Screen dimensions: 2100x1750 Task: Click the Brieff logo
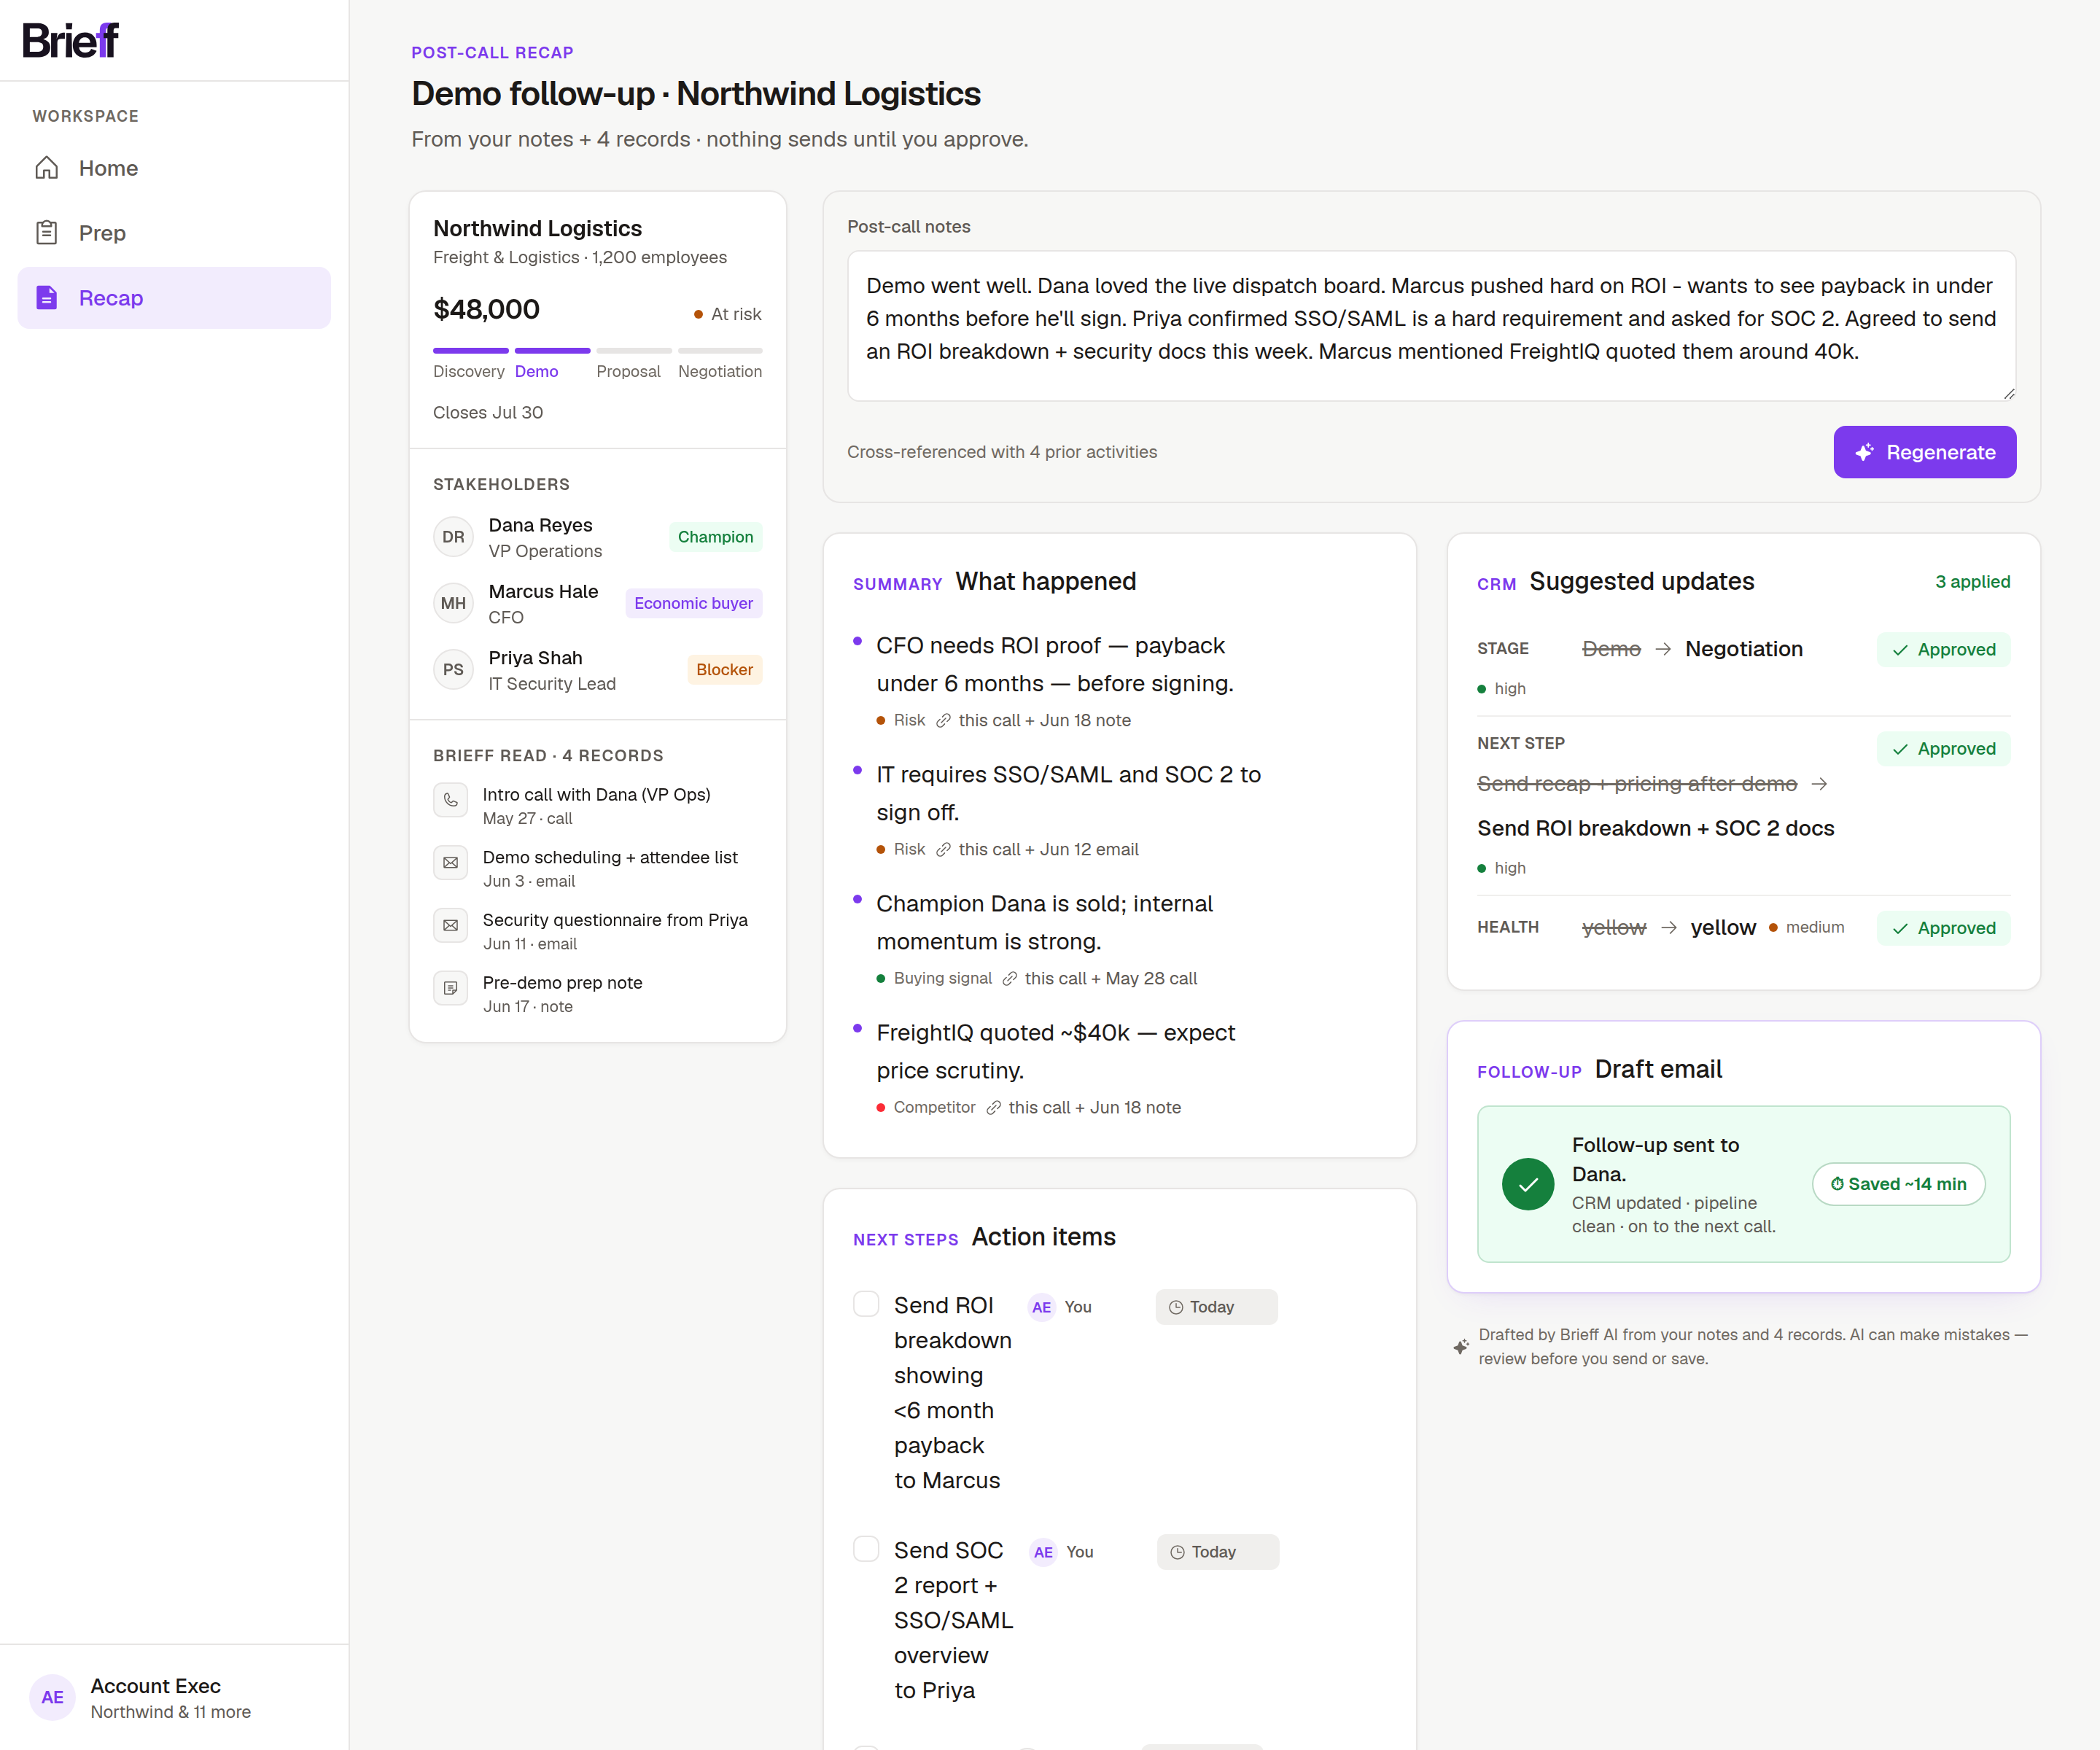coord(70,41)
